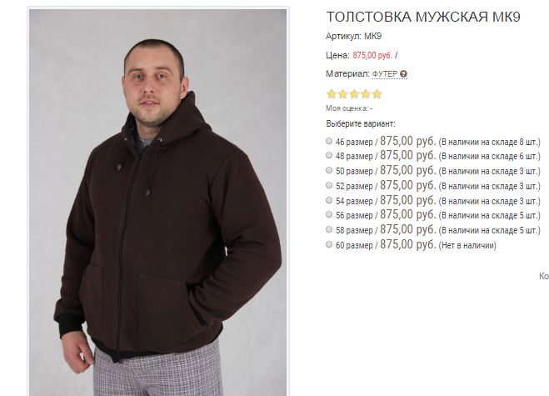Choose the 50 размер variant
The height and width of the screenshot is (396, 549).
tap(329, 170)
